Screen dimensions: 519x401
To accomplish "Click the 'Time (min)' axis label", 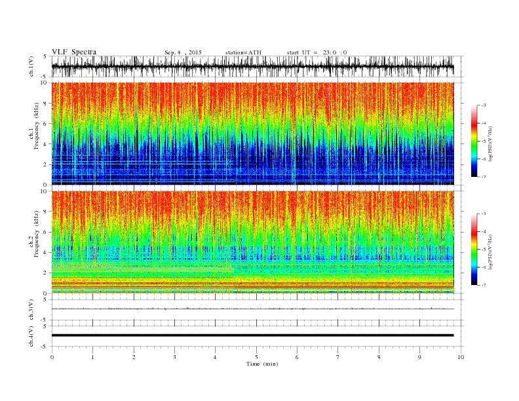I will point(262,364).
